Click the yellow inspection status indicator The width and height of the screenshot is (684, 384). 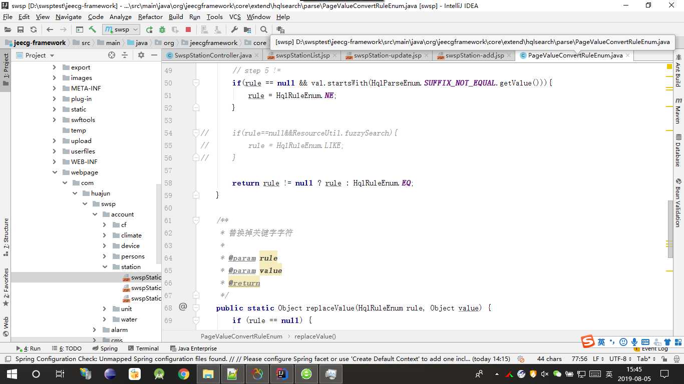click(669, 66)
